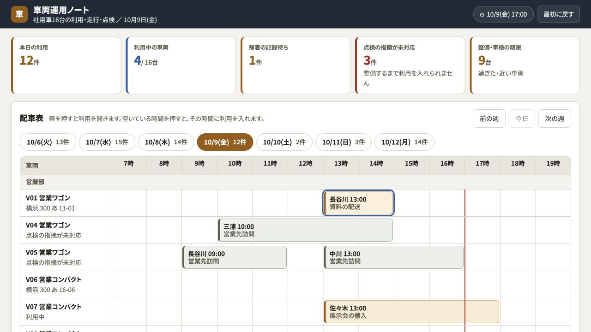Screen dimensions: 591x332
Task: Open the 点検の指摘が未対応 card
Action: pos(410,65)
